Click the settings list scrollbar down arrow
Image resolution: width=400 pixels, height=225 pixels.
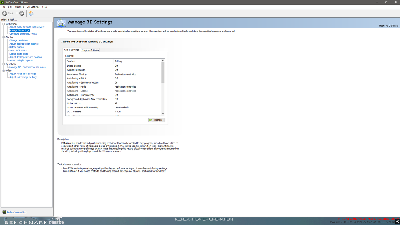pyautogui.click(x=163, y=114)
